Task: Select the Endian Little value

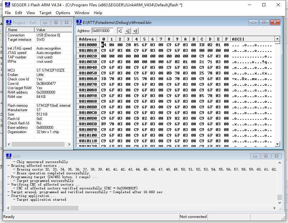Action: pyautogui.click(x=40, y=74)
